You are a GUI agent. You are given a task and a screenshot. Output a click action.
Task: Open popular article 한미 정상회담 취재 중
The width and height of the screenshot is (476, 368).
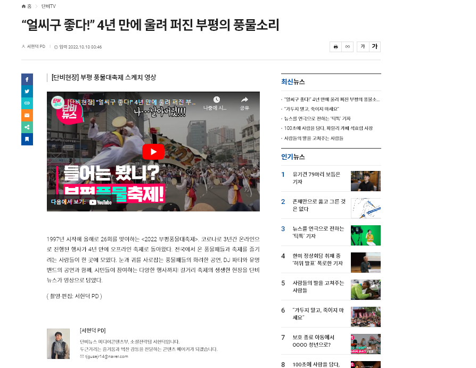317,259
